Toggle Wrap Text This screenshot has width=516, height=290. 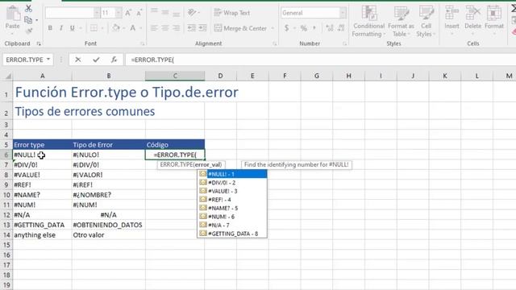click(x=232, y=13)
